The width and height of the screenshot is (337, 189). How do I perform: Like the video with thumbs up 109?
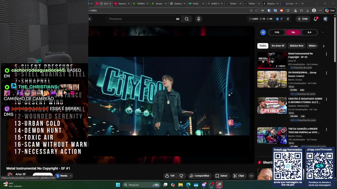click(170, 176)
